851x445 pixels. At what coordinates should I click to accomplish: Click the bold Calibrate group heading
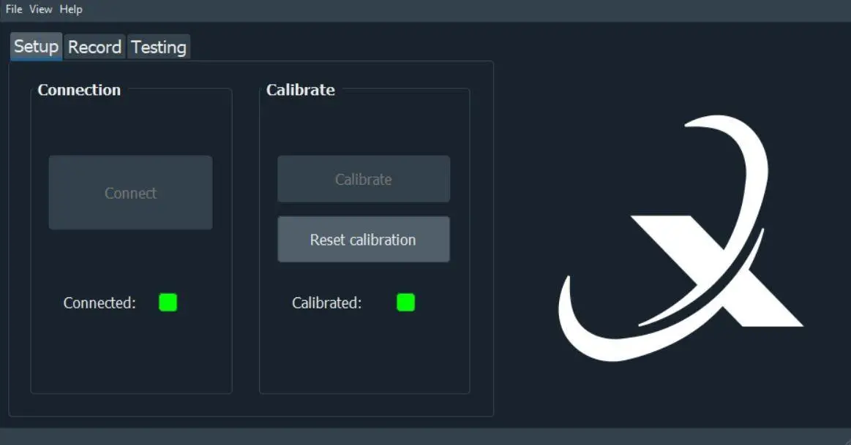click(x=301, y=90)
